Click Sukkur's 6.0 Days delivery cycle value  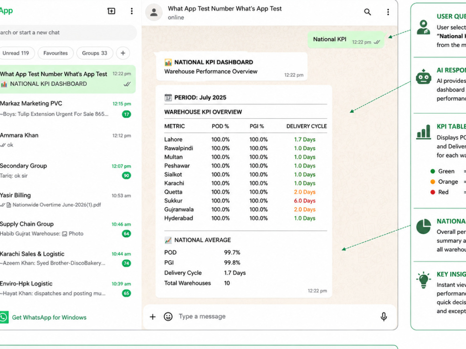pyautogui.click(x=305, y=201)
